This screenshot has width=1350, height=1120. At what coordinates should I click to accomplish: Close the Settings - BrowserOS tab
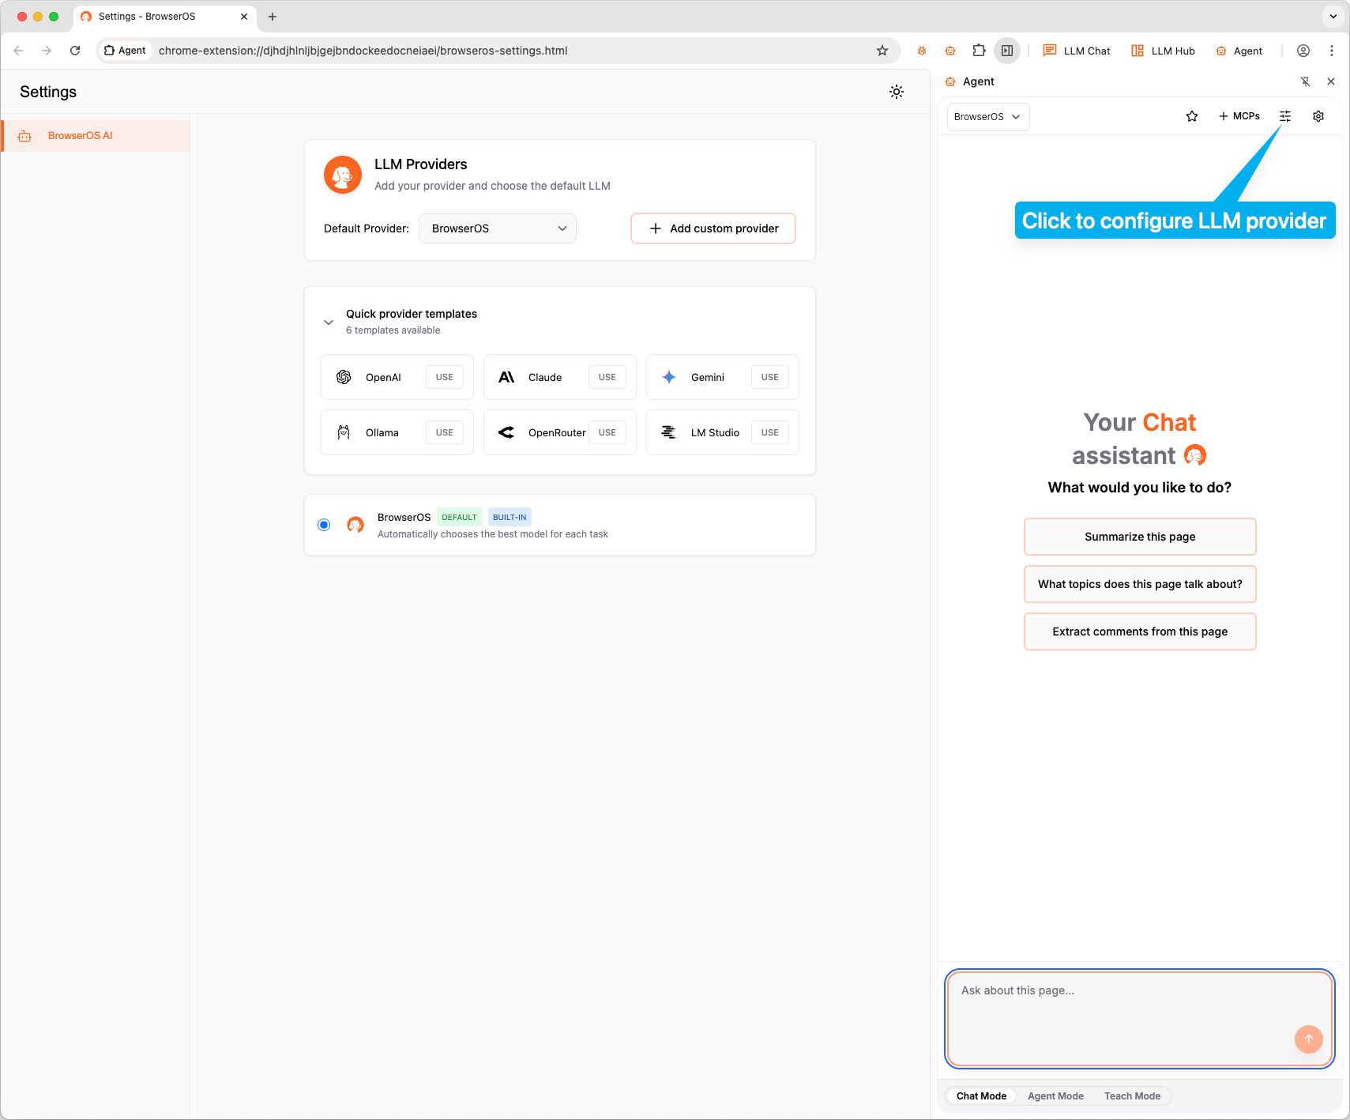coord(244,17)
